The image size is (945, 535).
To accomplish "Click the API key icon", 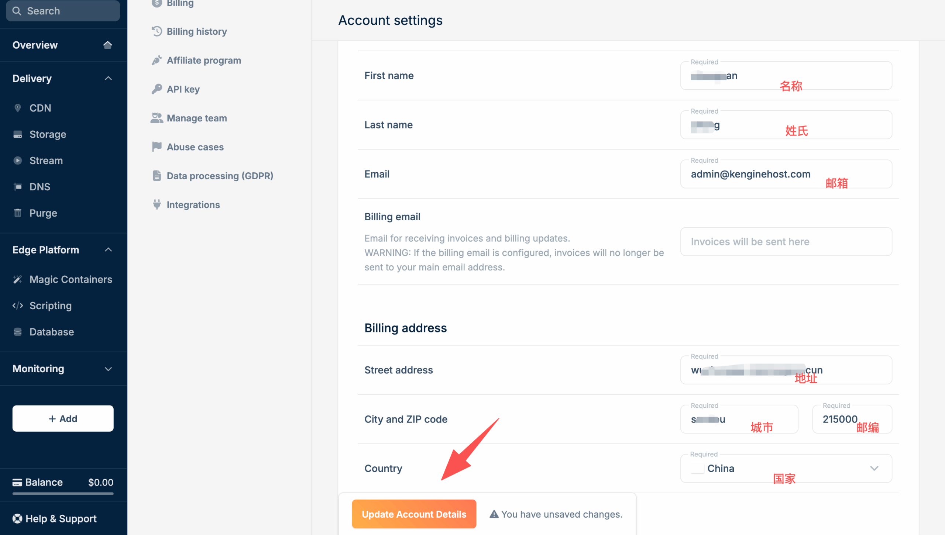I will (x=157, y=89).
